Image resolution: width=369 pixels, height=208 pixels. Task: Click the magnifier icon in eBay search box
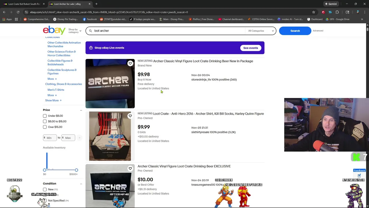point(90,31)
